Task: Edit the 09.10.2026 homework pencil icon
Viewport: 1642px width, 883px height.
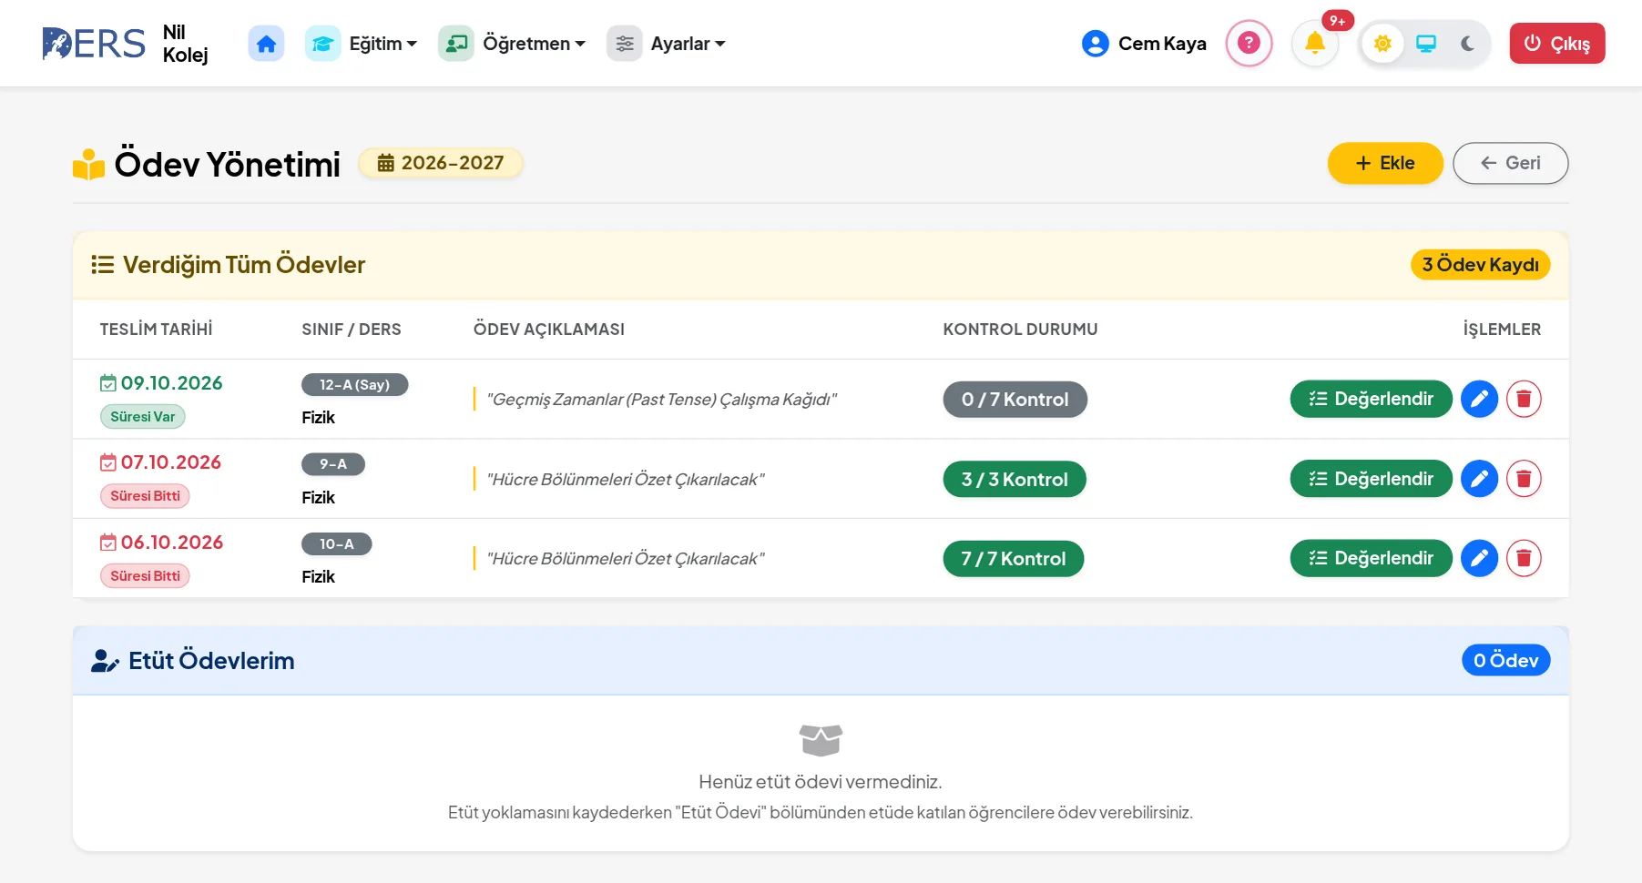Action: (x=1479, y=399)
